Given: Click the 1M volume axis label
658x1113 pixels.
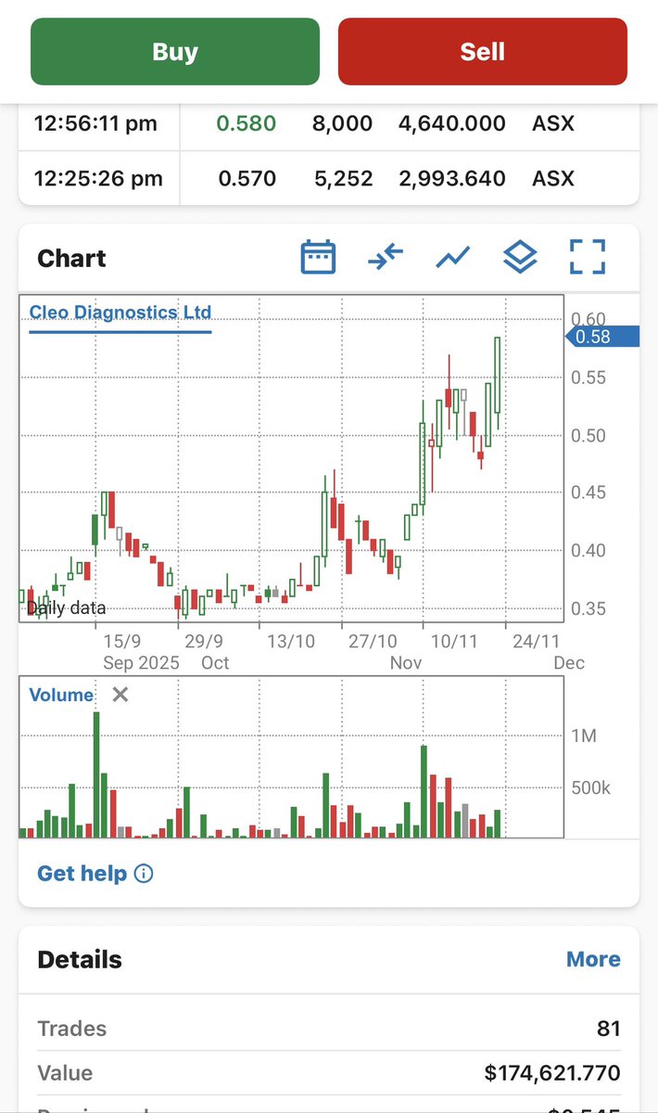Looking at the screenshot, I should point(584,736).
